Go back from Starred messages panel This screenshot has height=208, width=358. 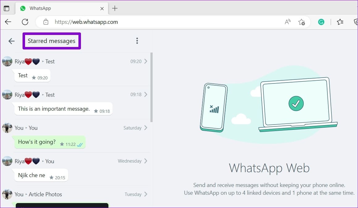(11, 41)
